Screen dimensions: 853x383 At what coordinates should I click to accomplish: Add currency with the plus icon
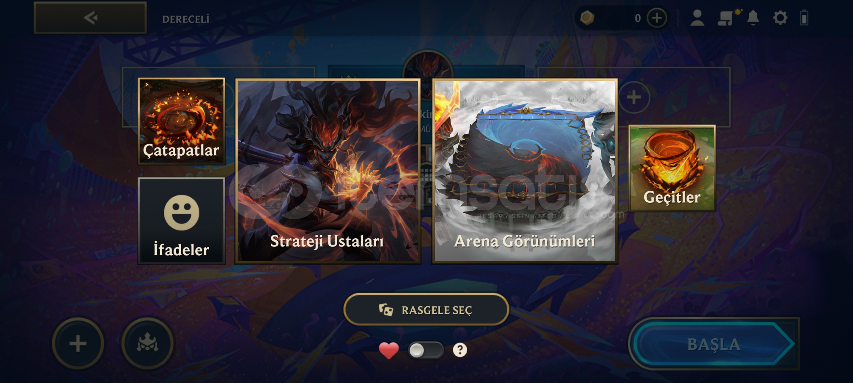click(x=657, y=18)
